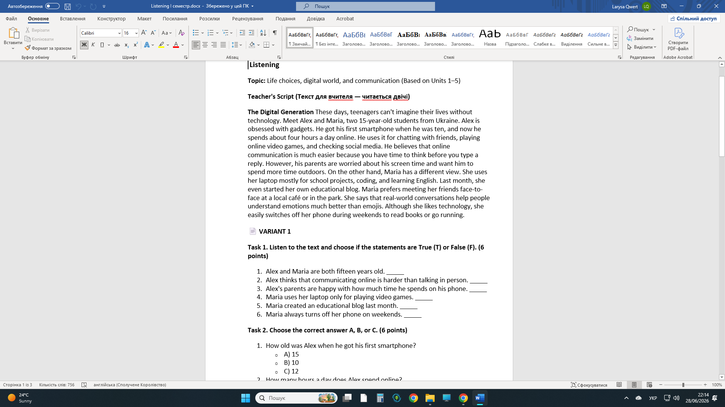Open the font name dropdown
Screen dimensions: 725x407
pyautogui.click(x=119, y=33)
